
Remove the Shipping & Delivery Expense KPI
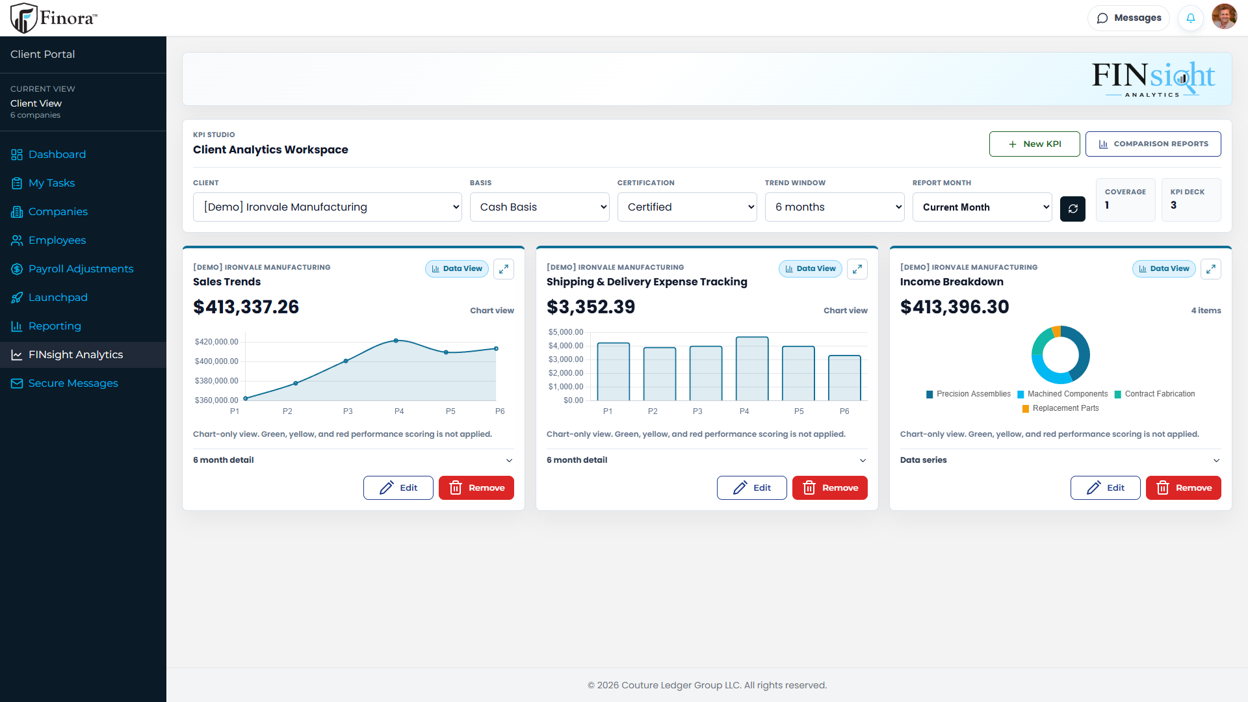830,488
